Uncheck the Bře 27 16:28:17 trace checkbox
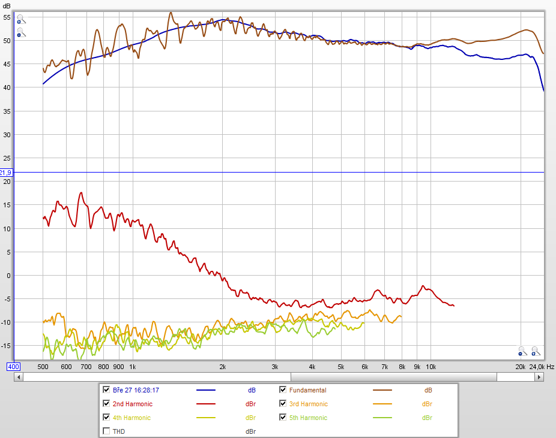Screen dimensions: 556x438 pyautogui.click(x=106, y=389)
